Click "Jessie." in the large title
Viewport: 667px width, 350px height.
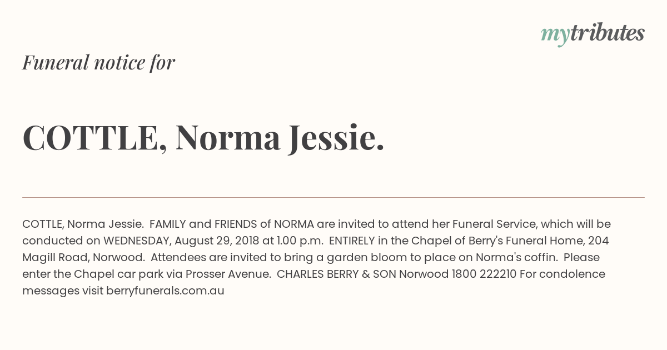click(336, 138)
